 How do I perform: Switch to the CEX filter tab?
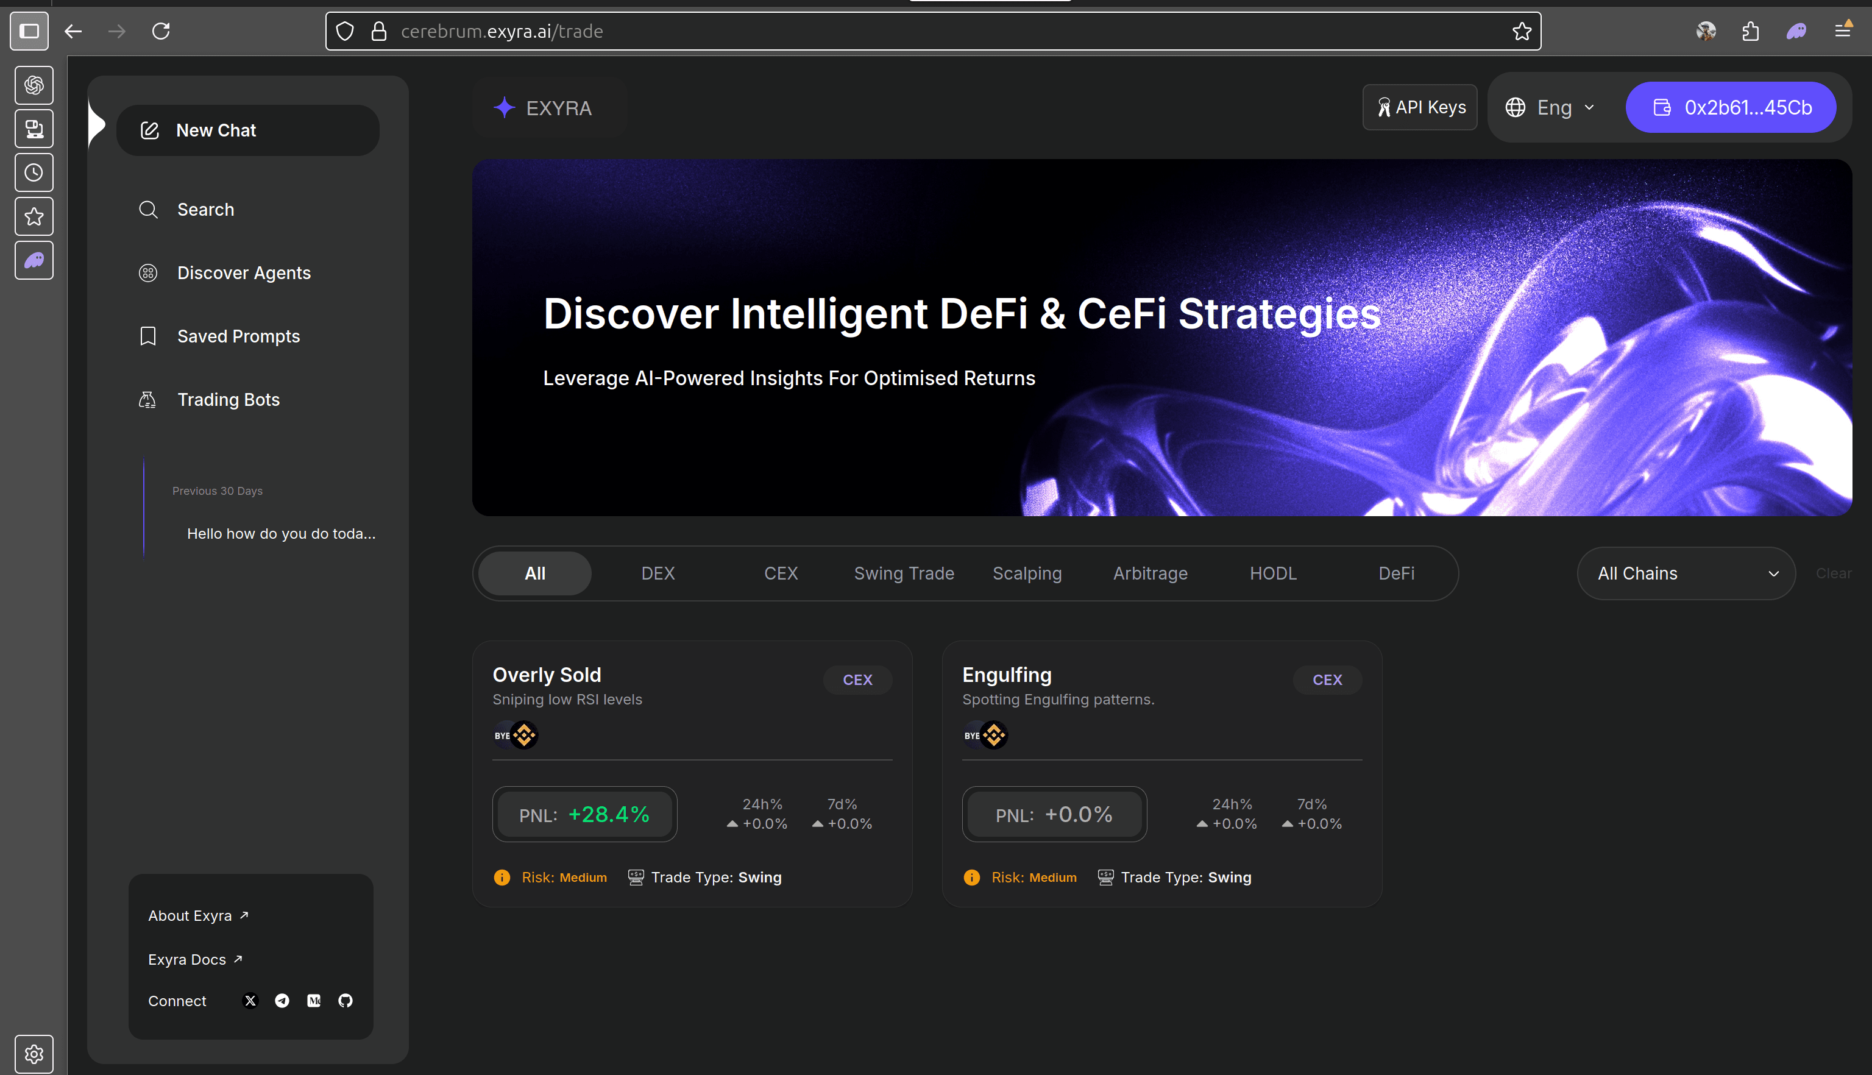coord(780,573)
